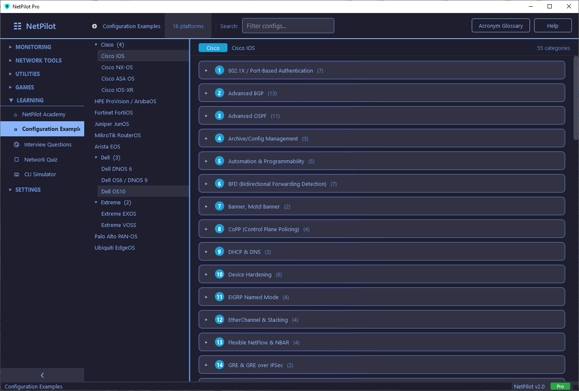Click the Filter configs search field
The image size is (579, 391).
pos(288,26)
